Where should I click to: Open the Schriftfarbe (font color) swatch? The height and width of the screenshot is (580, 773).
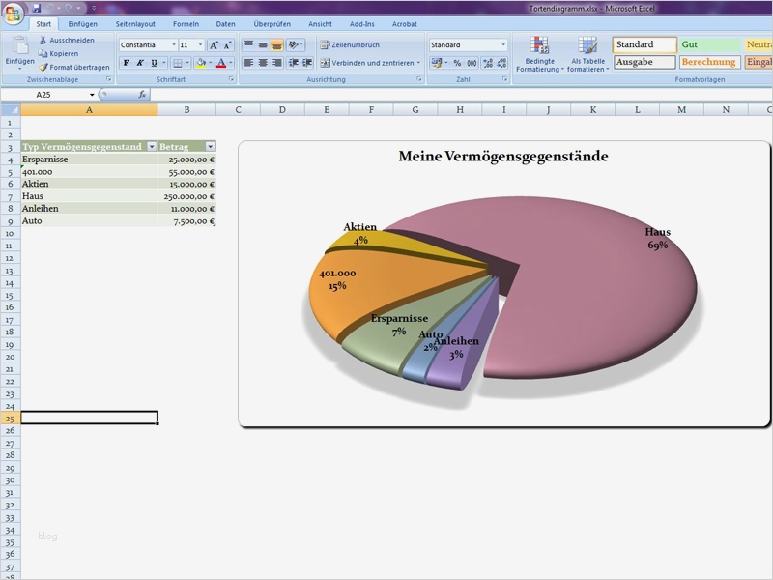tap(222, 62)
